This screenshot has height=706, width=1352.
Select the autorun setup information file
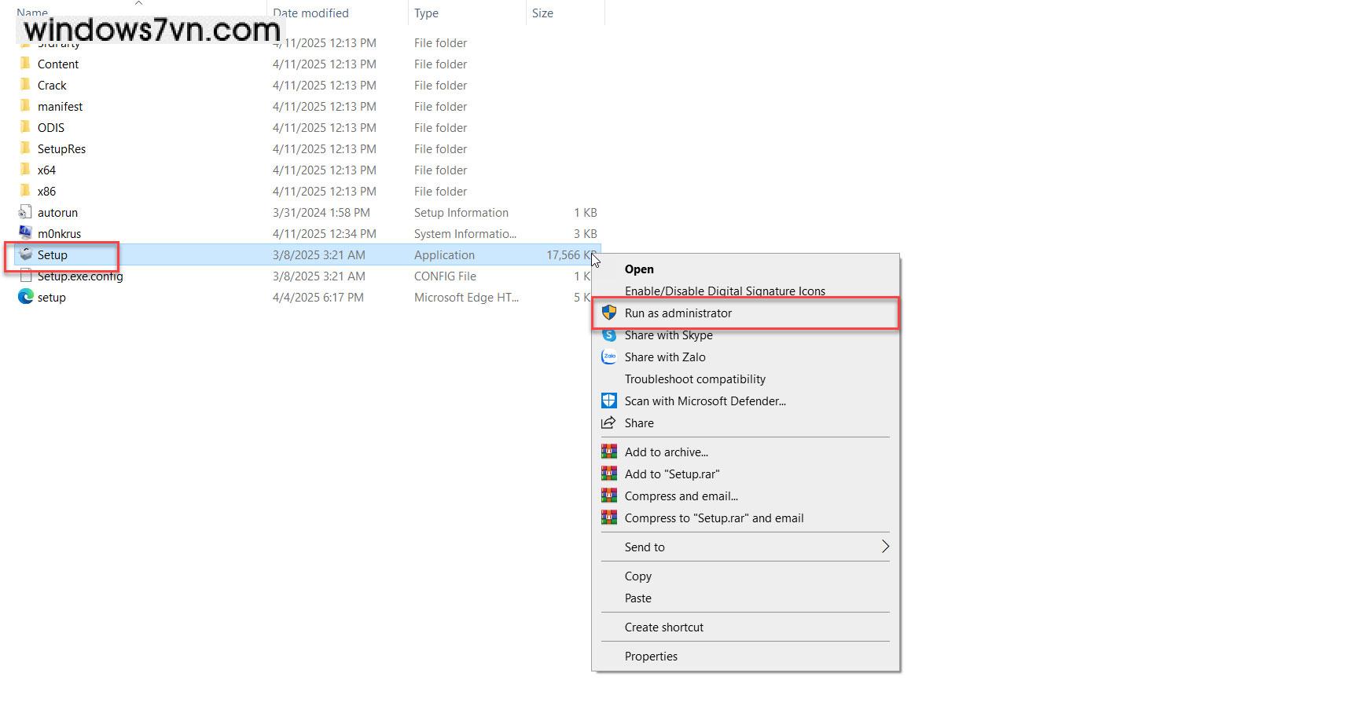point(57,213)
